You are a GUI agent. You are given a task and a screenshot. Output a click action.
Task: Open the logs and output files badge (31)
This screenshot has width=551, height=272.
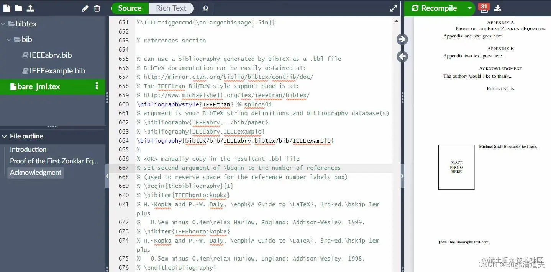point(484,8)
